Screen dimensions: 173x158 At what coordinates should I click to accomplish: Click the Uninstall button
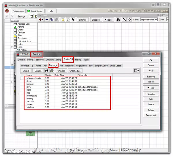pyautogui.click(x=61, y=71)
